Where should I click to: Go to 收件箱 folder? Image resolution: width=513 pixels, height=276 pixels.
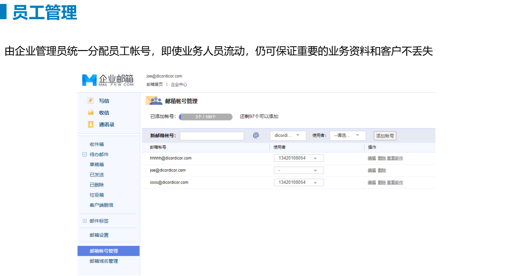click(x=97, y=144)
